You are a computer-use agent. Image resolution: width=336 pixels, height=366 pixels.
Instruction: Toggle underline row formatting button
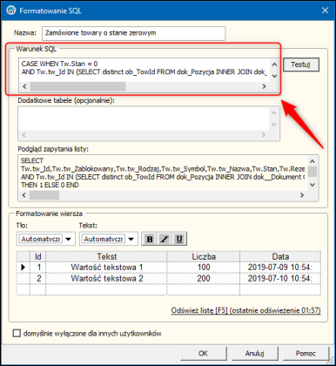[x=179, y=239]
